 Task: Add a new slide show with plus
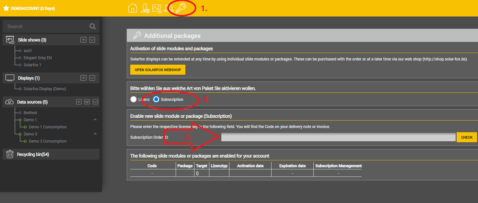click(x=83, y=40)
